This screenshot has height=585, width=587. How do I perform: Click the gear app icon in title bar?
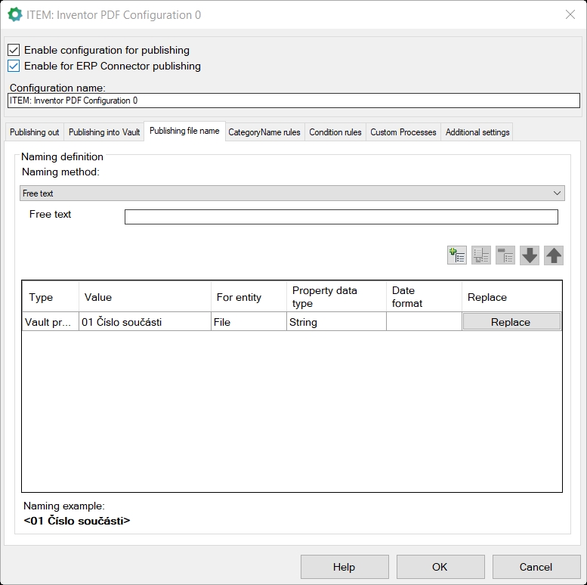pos(15,14)
